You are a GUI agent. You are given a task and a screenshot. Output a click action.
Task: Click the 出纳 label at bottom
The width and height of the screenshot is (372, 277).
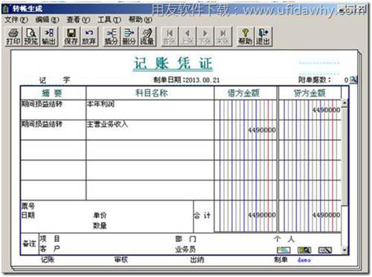(x=197, y=259)
